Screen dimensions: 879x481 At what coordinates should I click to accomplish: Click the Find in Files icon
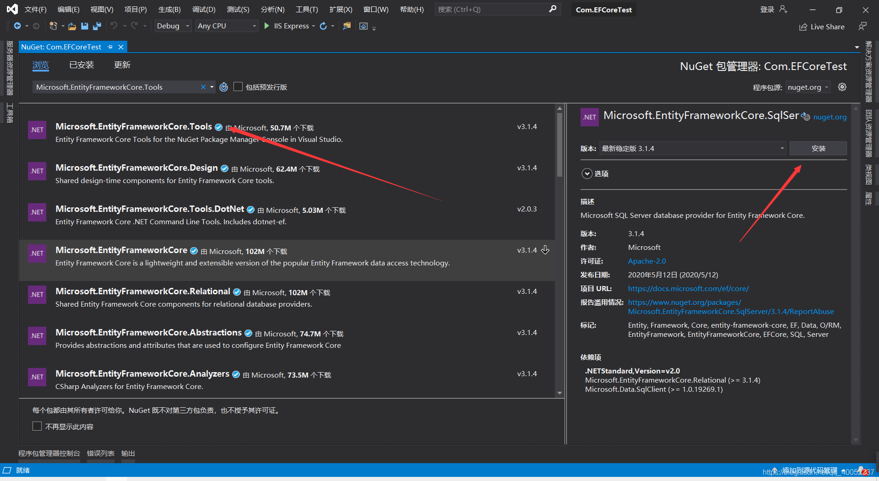point(347,26)
